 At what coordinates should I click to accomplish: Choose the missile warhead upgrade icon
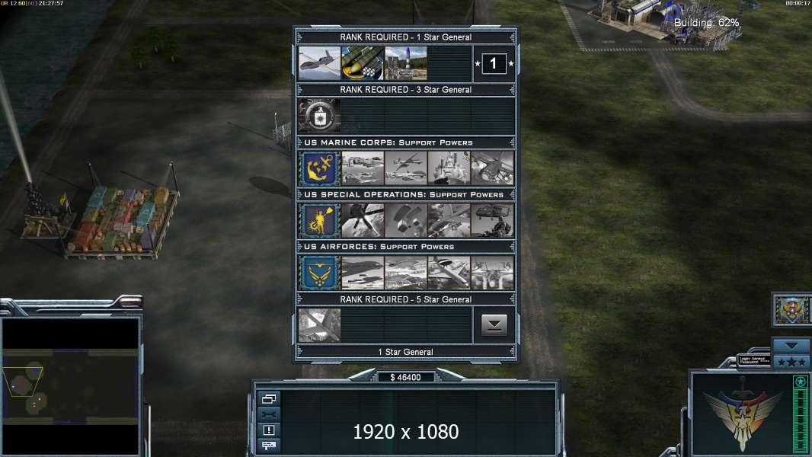(x=363, y=63)
